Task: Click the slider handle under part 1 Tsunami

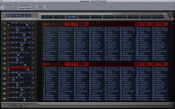Action: point(27,25)
